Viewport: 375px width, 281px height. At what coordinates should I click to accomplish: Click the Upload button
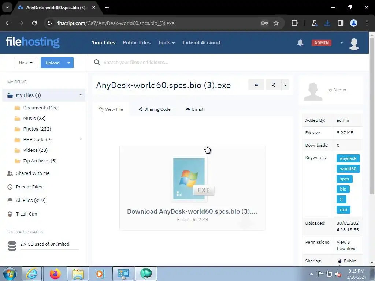coord(53,63)
